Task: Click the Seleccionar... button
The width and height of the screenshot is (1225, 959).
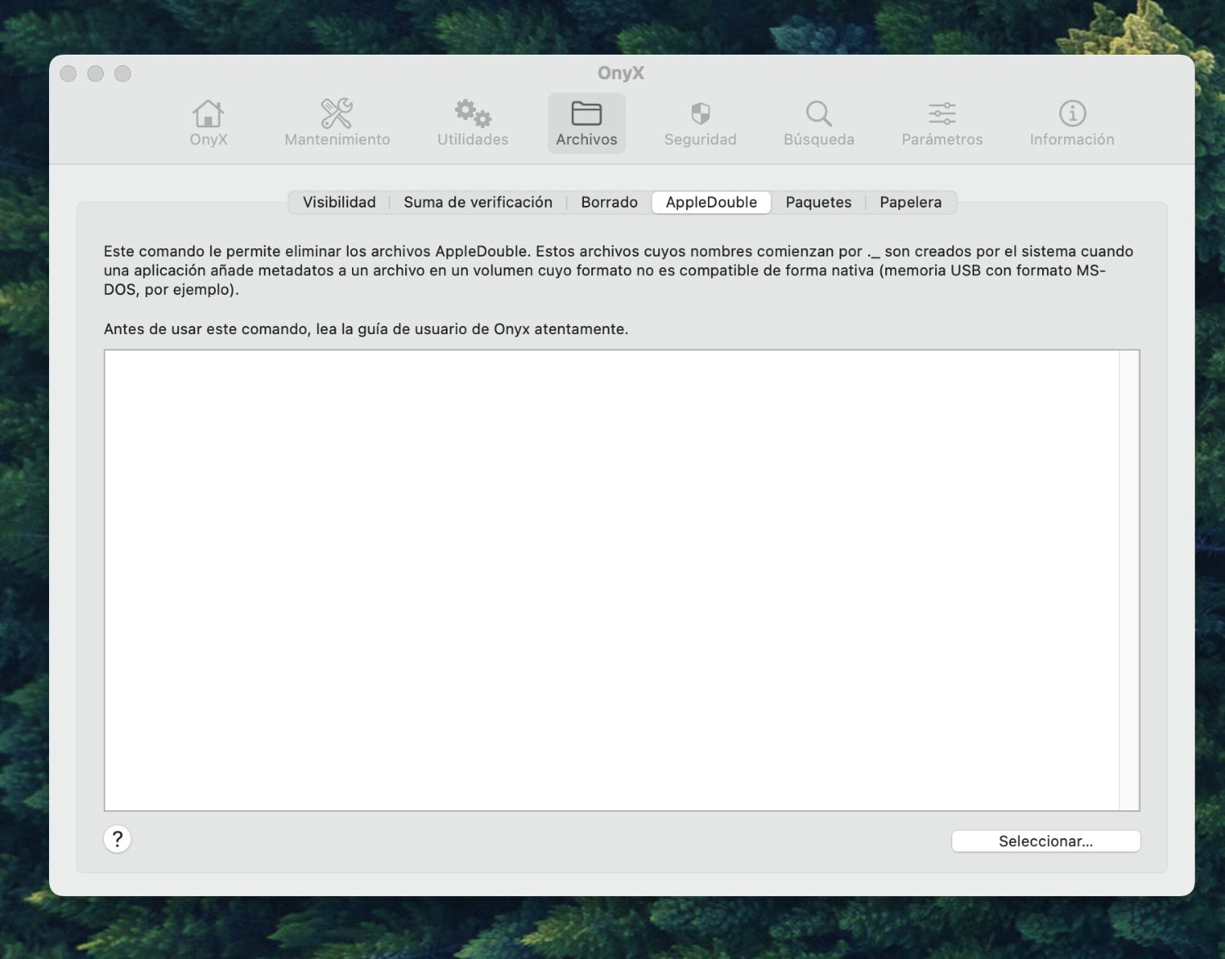Action: pyautogui.click(x=1045, y=841)
